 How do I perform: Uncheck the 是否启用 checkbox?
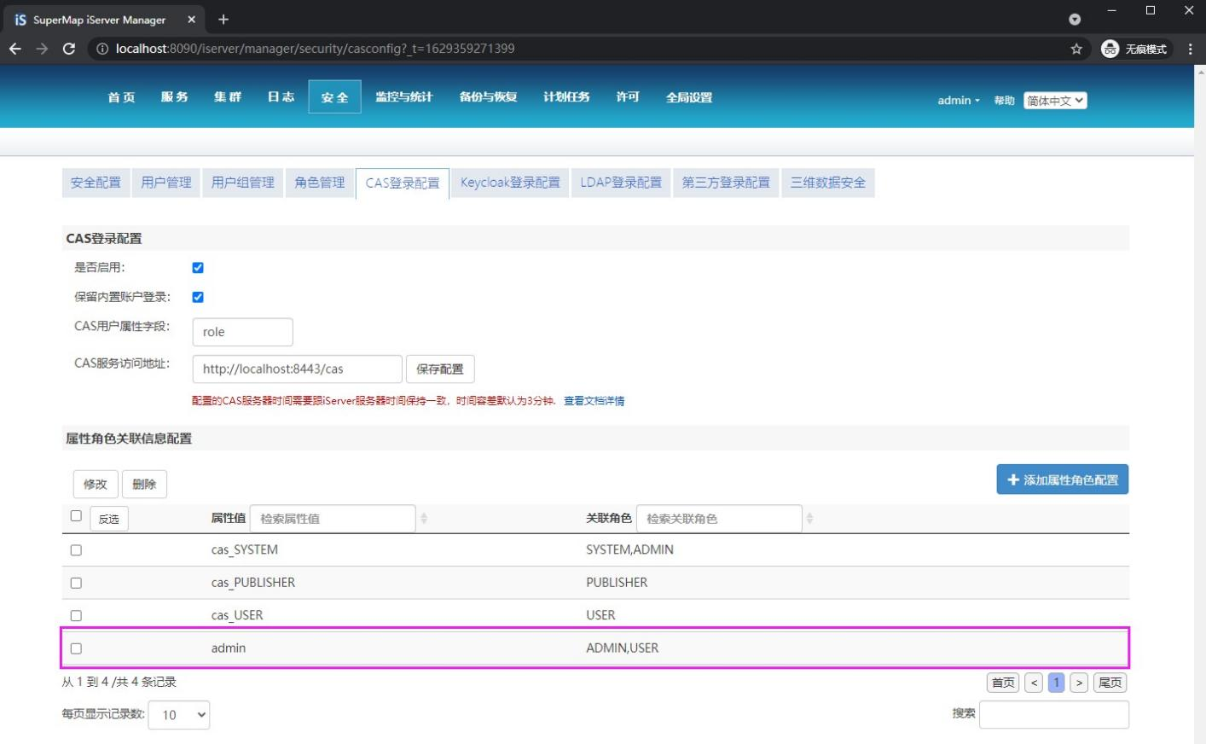198,267
